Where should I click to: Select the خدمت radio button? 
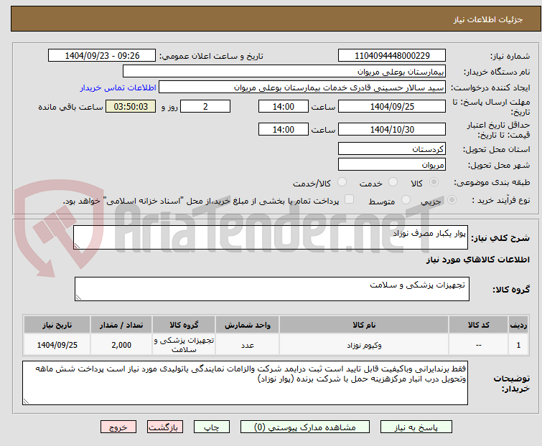pos(393,182)
